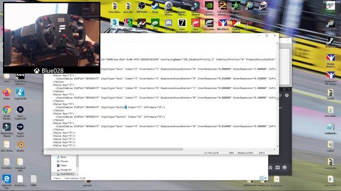Image resolution: width=341 pixels, height=191 pixels.
Task: Open the green drive app desktop shortcut
Action: tap(155, 24)
